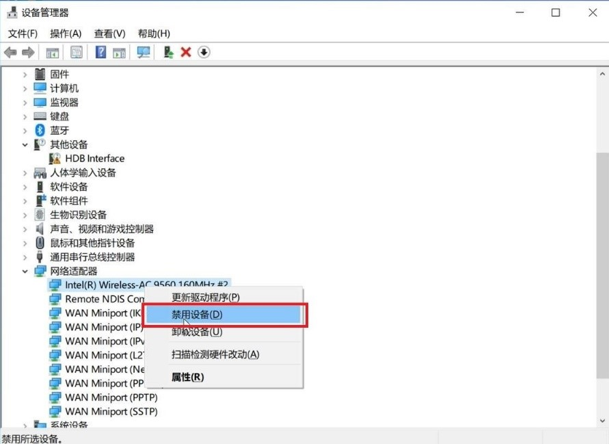Image resolution: width=609 pixels, height=444 pixels.
Task: Click the blue Help question mark icon
Action: point(100,53)
